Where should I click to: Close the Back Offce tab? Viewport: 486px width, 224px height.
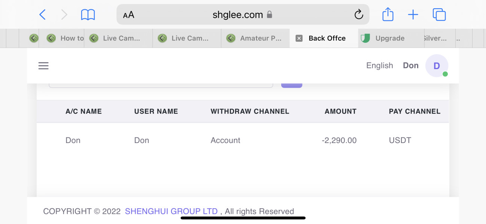point(299,38)
